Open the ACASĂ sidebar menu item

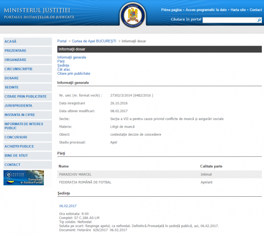coord(11,41)
